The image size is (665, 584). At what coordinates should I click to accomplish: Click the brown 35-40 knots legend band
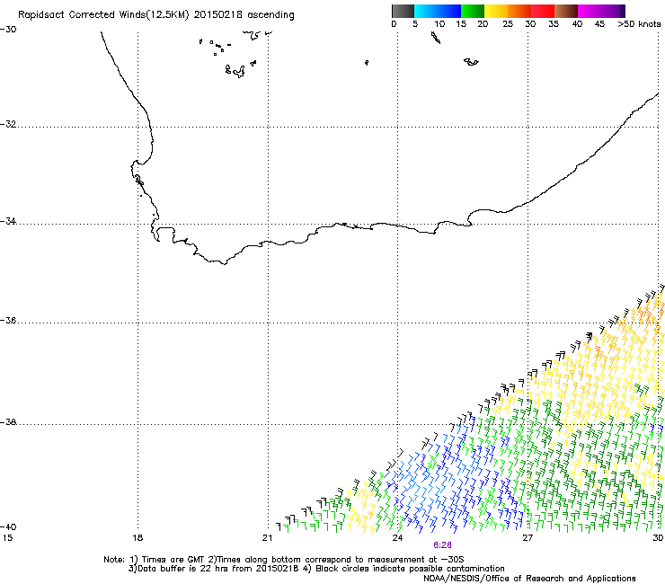point(566,11)
